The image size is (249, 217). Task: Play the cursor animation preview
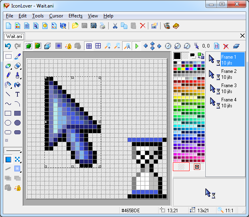[x=136, y=46]
